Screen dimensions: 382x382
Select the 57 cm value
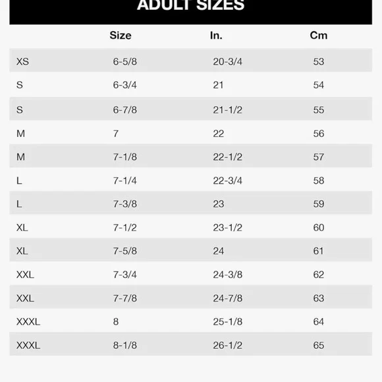tap(318, 157)
